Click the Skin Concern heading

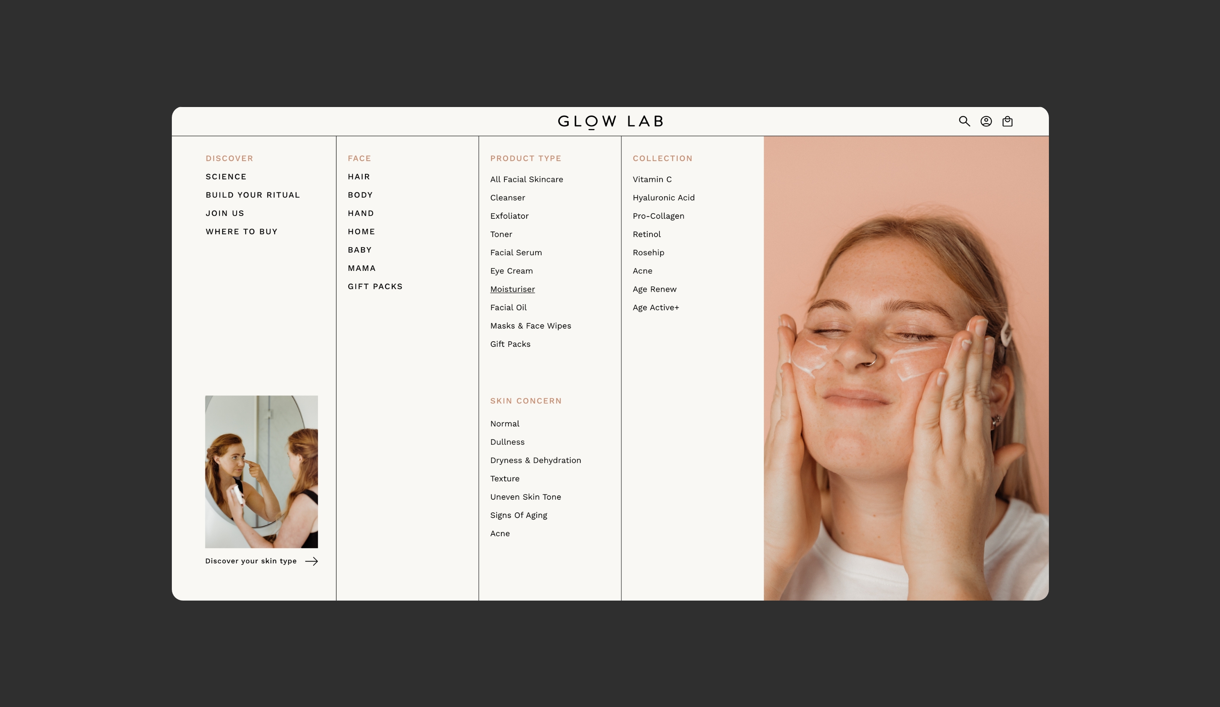[x=526, y=401]
